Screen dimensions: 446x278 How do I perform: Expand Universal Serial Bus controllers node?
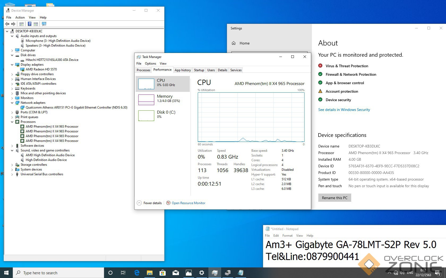tap(12, 174)
